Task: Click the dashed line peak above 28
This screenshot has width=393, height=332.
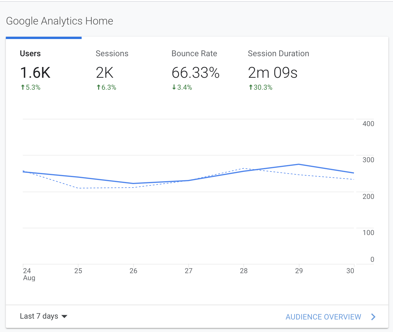Action: [244, 168]
